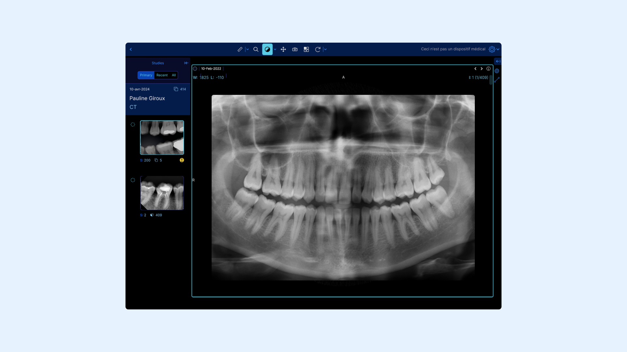This screenshot has width=627, height=352.
Task: Switch to the Recent studies tab
Action: (162, 75)
